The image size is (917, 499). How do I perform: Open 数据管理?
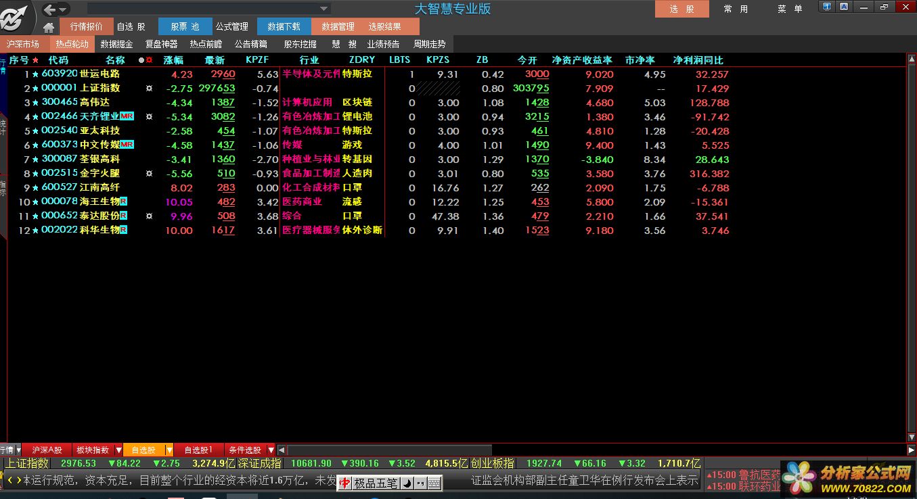338,27
